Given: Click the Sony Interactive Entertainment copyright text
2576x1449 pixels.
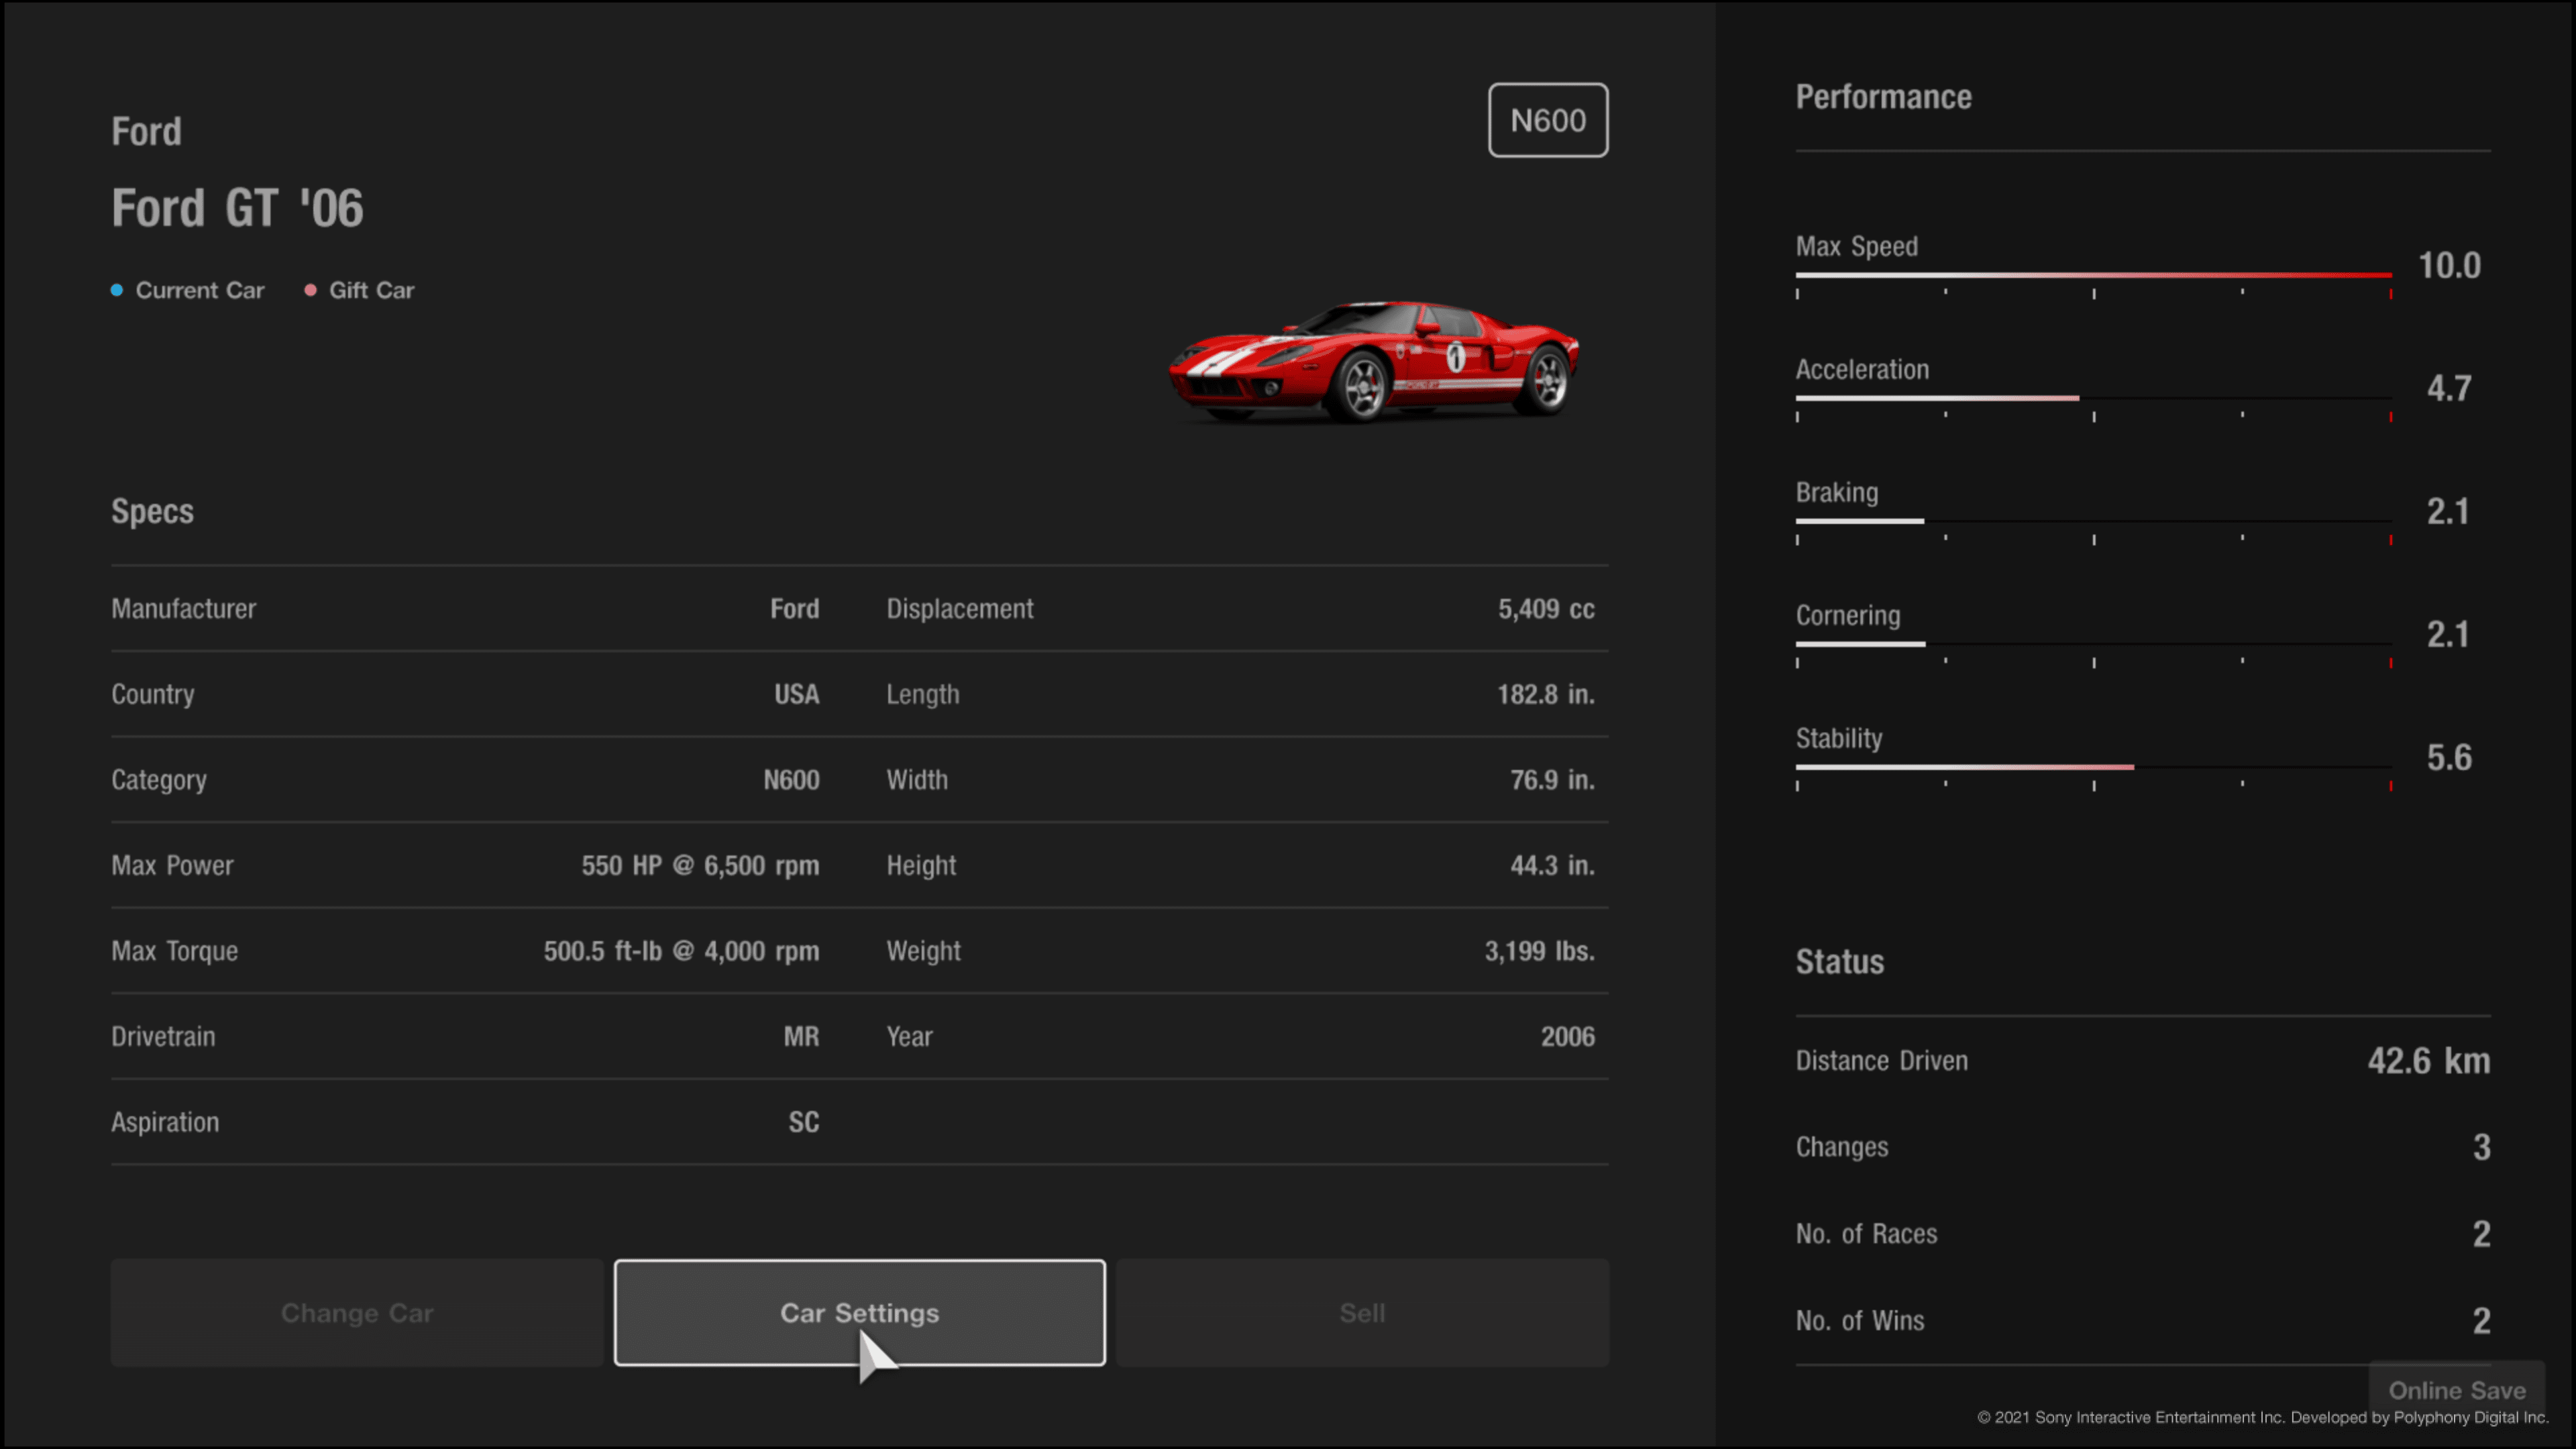Looking at the screenshot, I should pyautogui.click(x=2262, y=1418).
